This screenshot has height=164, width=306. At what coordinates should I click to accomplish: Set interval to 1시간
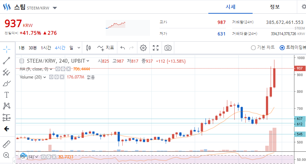coord(46,48)
